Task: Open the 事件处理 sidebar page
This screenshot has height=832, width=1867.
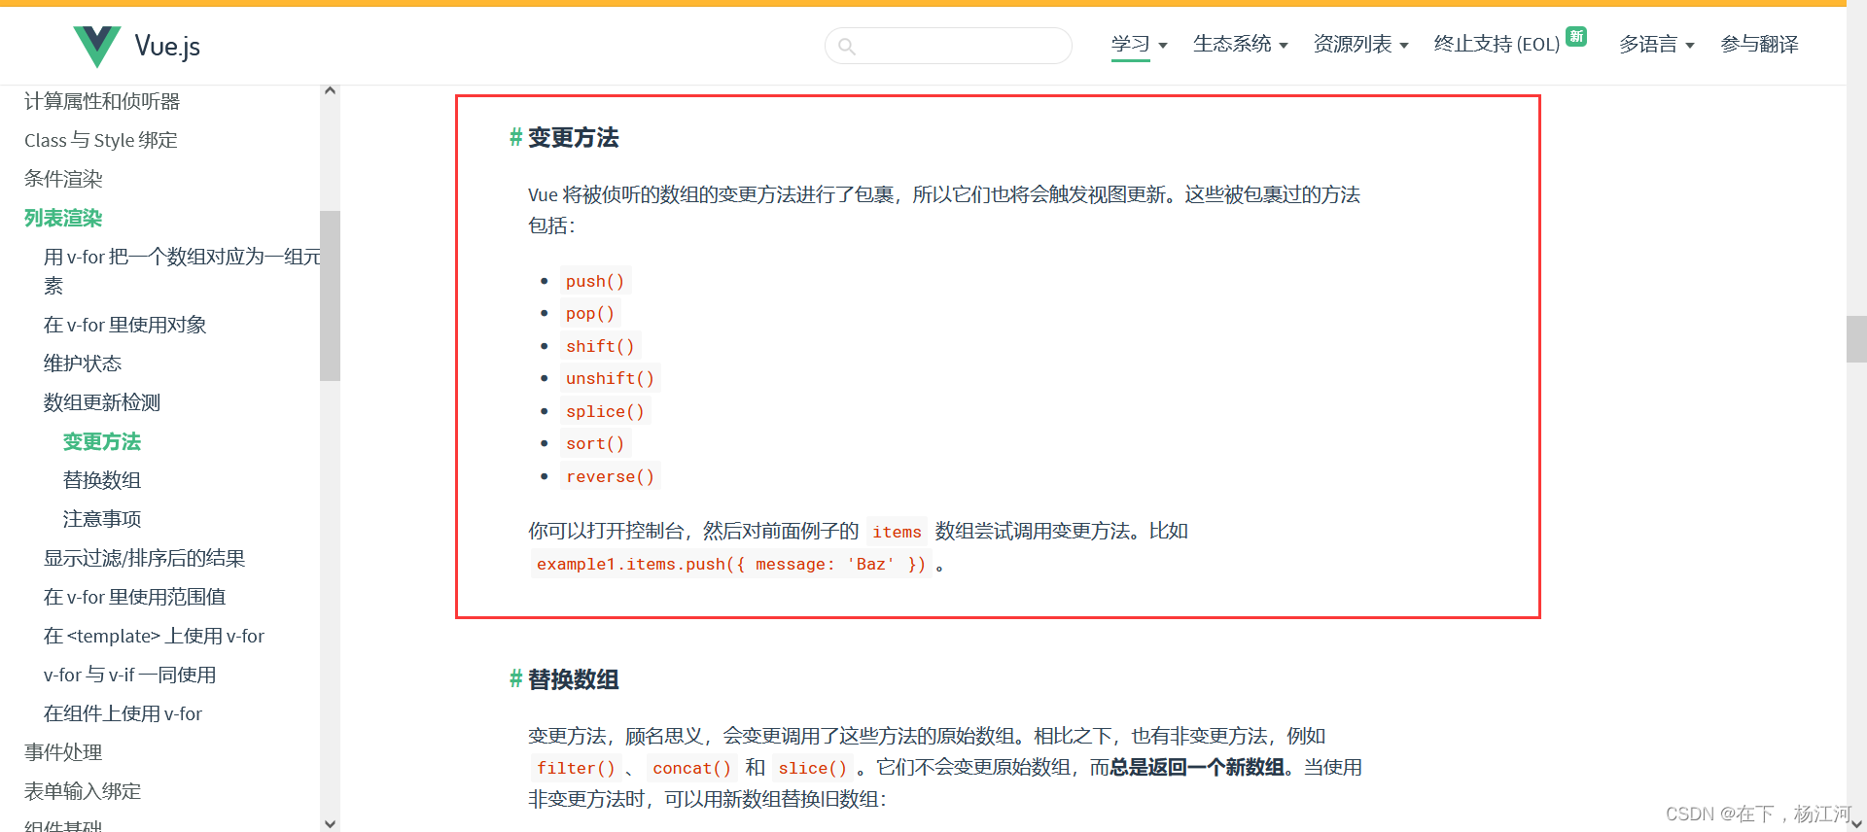Action: [63, 752]
